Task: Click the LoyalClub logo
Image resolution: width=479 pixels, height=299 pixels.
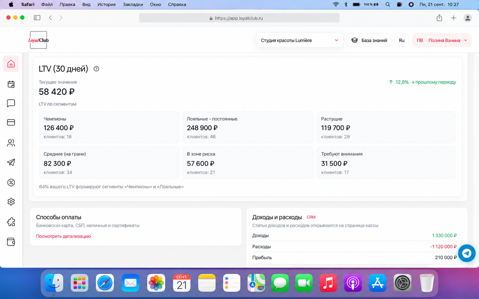Action: click(38, 40)
